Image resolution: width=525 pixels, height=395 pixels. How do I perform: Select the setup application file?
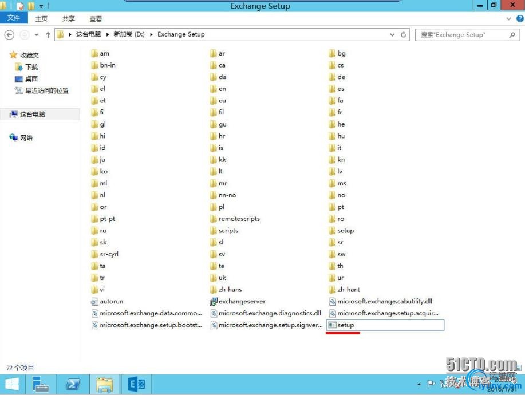(x=385, y=325)
